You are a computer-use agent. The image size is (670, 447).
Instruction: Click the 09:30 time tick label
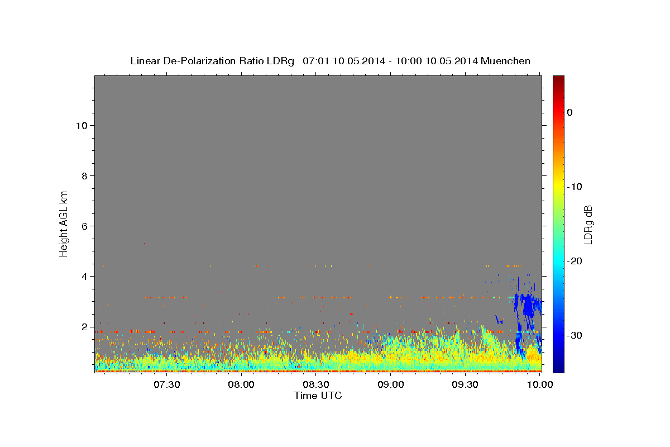click(x=466, y=384)
